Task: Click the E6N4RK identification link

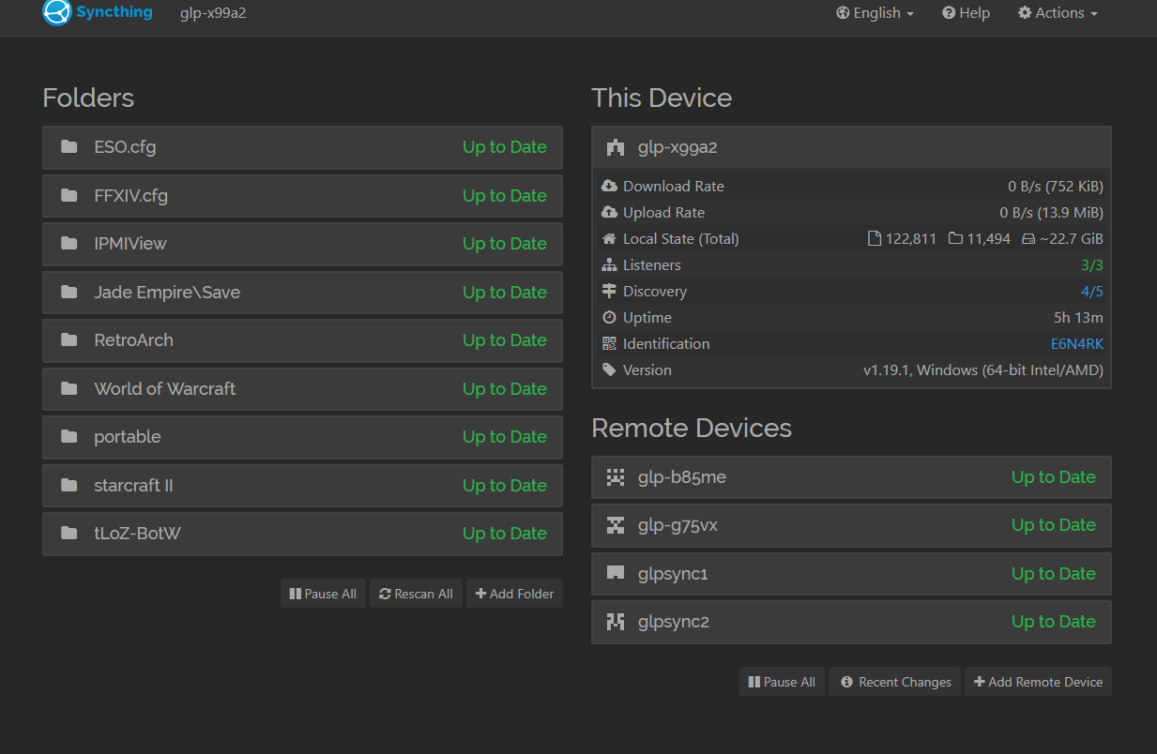Action: click(x=1077, y=344)
